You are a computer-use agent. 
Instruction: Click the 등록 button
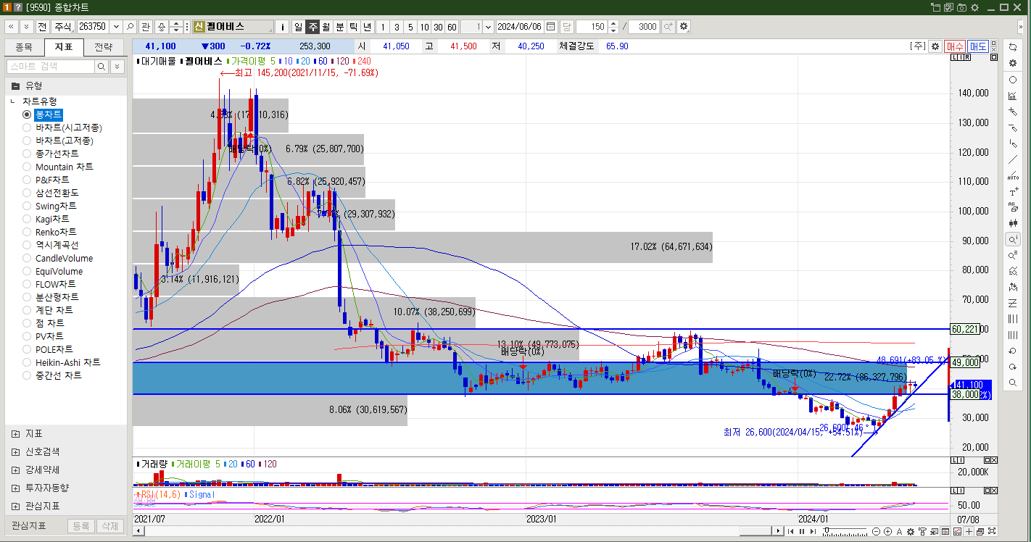tap(81, 526)
